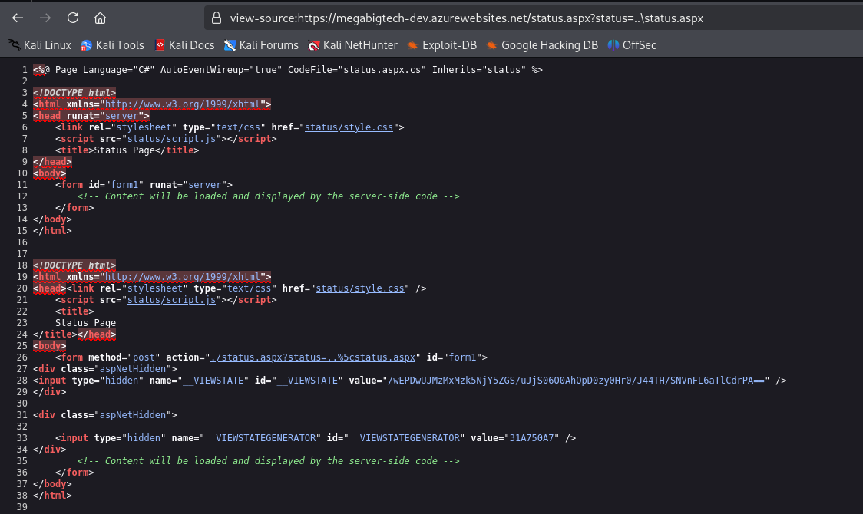Screen dimensions: 863x514
Task: Click the OffSec bookmark favicon
Action: tap(613, 45)
